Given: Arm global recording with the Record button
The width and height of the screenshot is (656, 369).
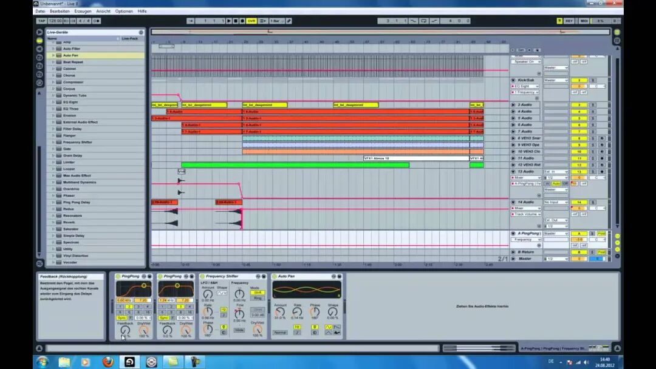Looking at the screenshot, I should [x=242, y=21].
